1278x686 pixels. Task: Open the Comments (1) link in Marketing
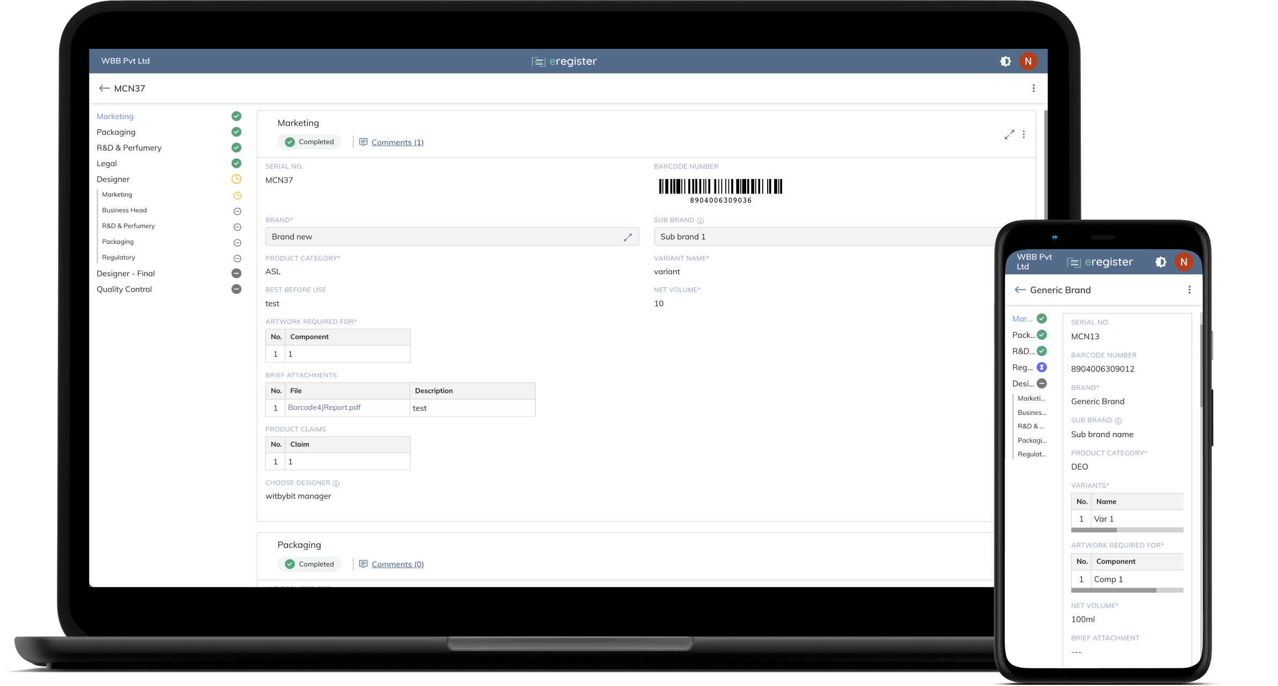coord(397,141)
